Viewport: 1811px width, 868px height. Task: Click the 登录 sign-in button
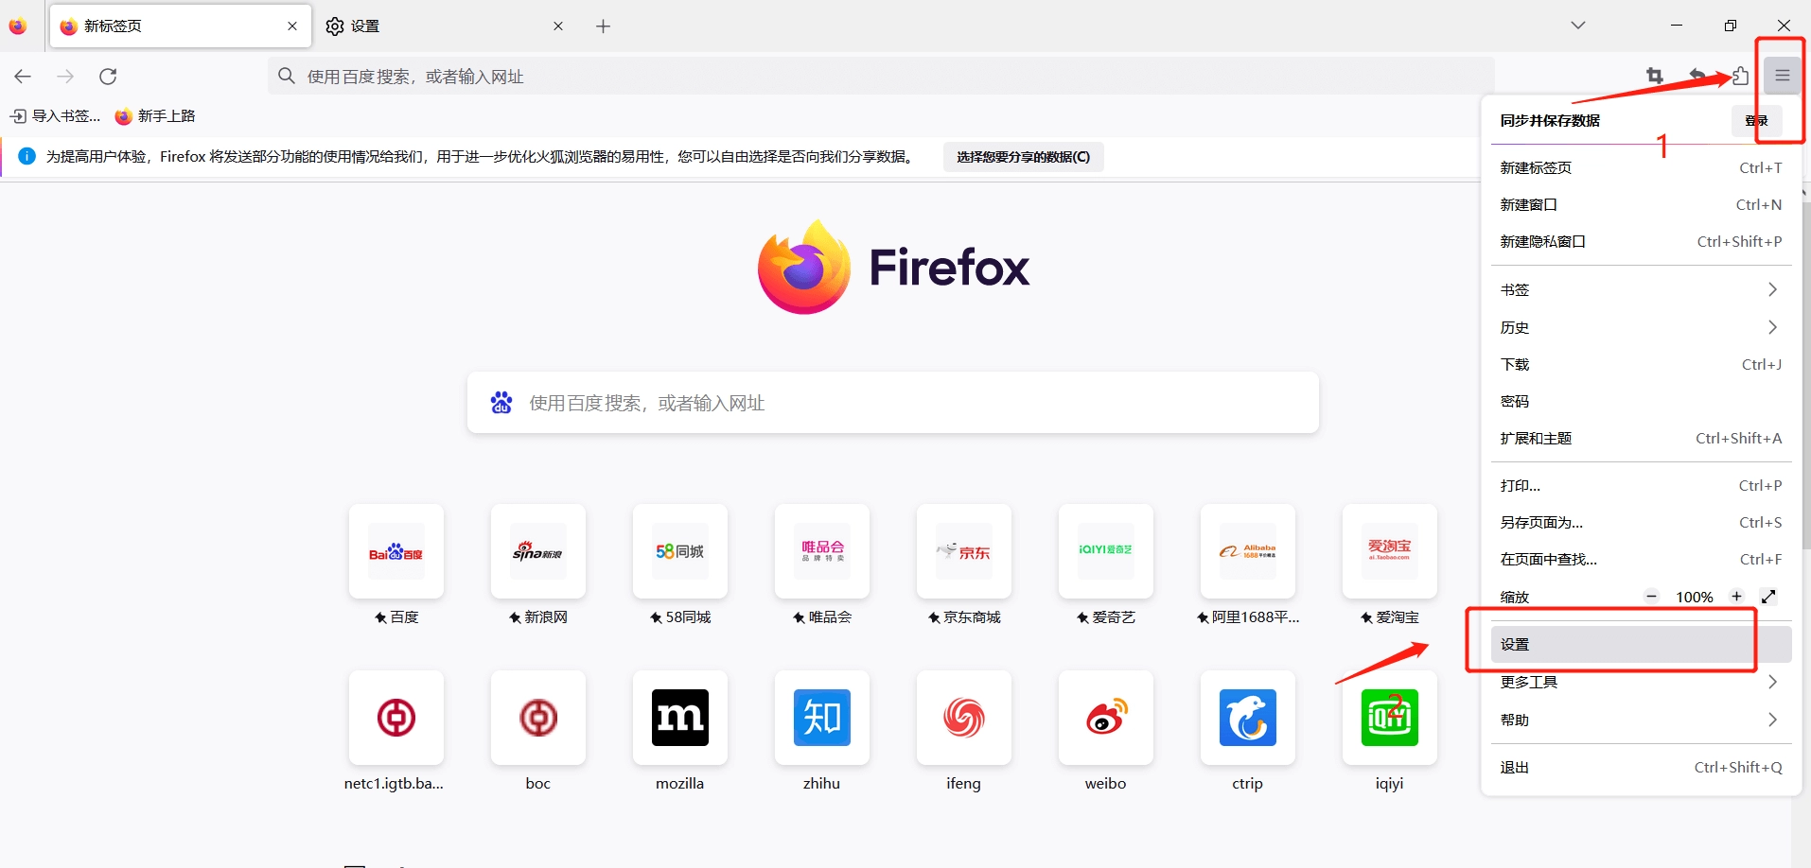pyautogui.click(x=1756, y=121)
